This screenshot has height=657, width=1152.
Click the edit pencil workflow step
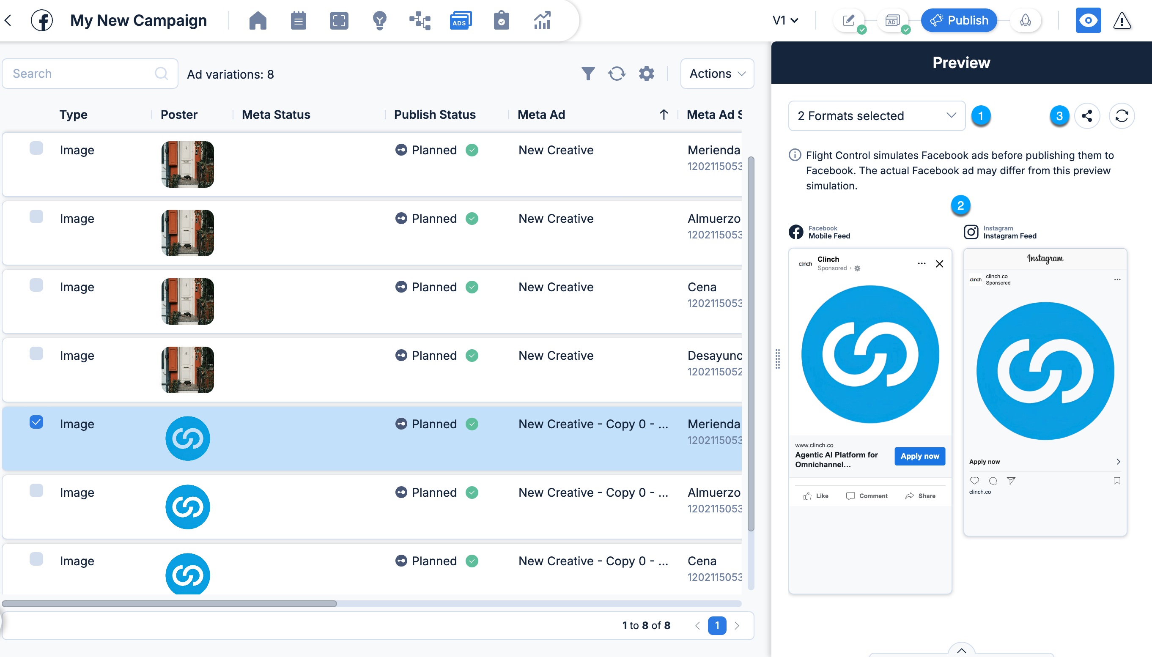pos(849,20)
